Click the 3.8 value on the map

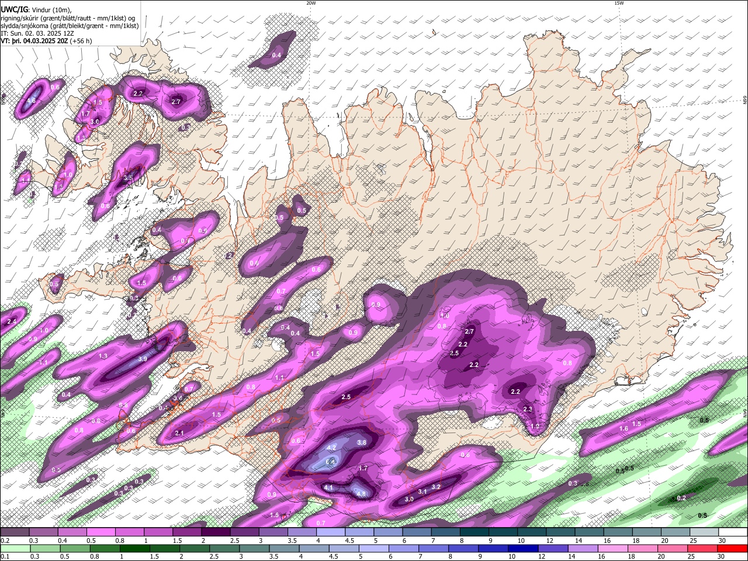[362, 443]
